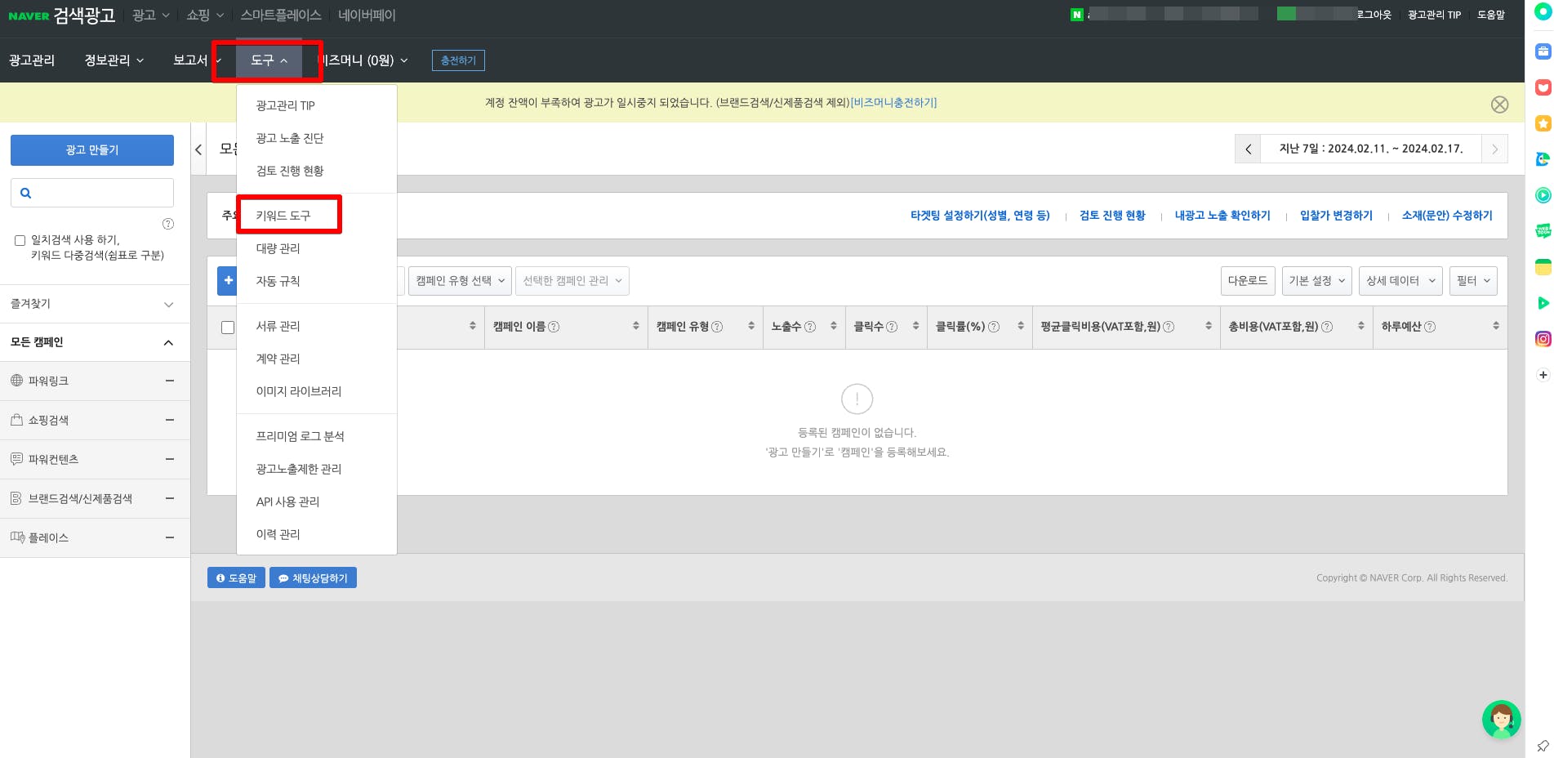The height and width of the screenshot is (758, 1554).
Task: Collapse the 모든 캠페인 section
Action: point(168,342)
